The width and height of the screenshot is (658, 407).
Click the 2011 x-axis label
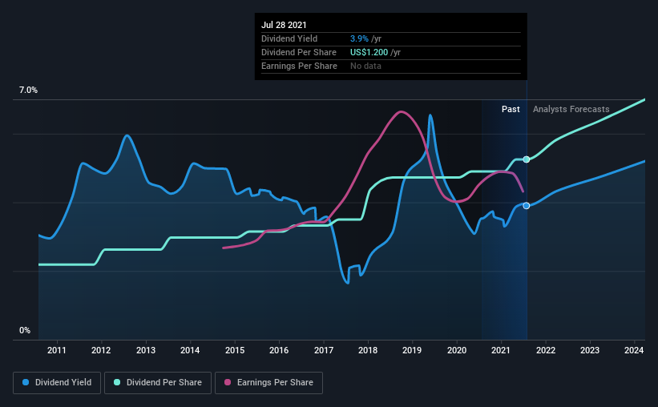click(57, 350)
